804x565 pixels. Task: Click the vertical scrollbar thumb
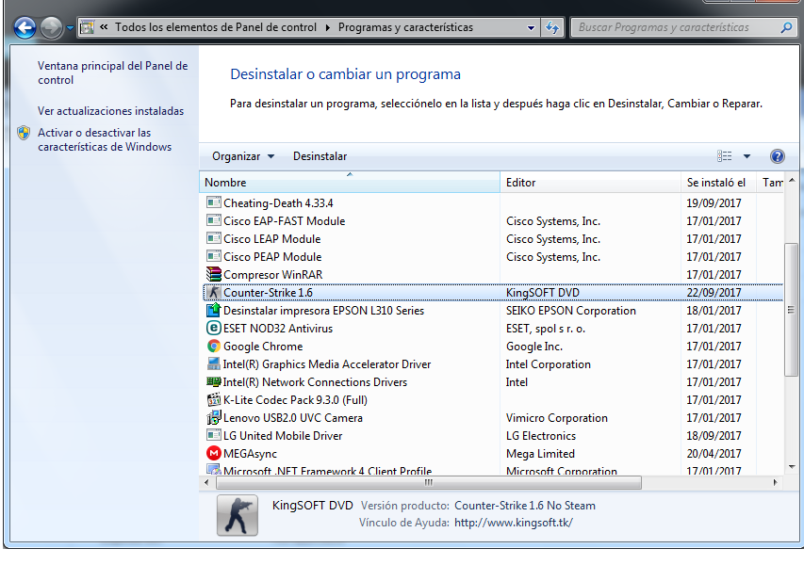click(792, 310)
